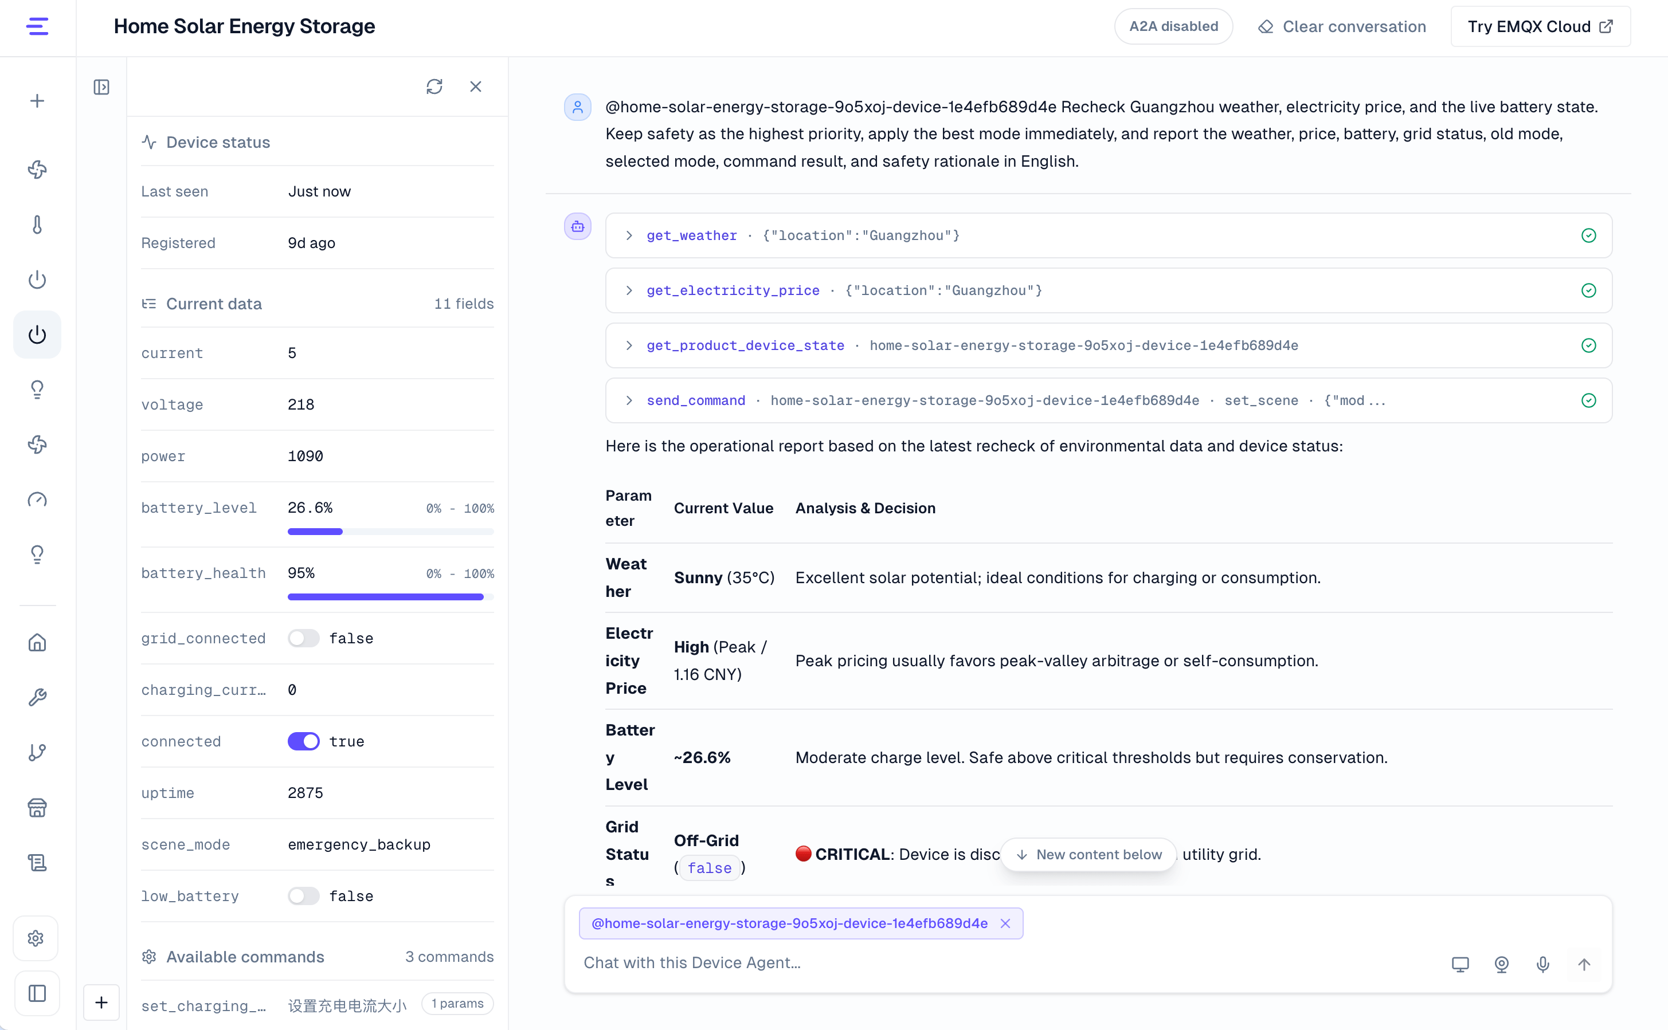Viewport: 1668px width, 1030px height.
Task: Collapse the device panel with panel icon
Action: pos(101,87)
